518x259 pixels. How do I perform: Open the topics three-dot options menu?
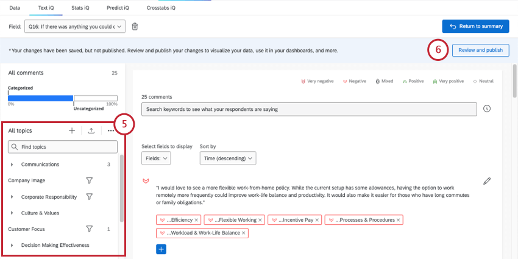coord(110,130)
